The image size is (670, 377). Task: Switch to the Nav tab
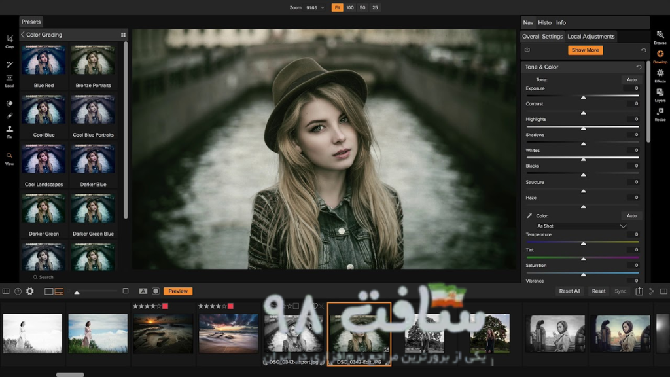coord(528,23)
